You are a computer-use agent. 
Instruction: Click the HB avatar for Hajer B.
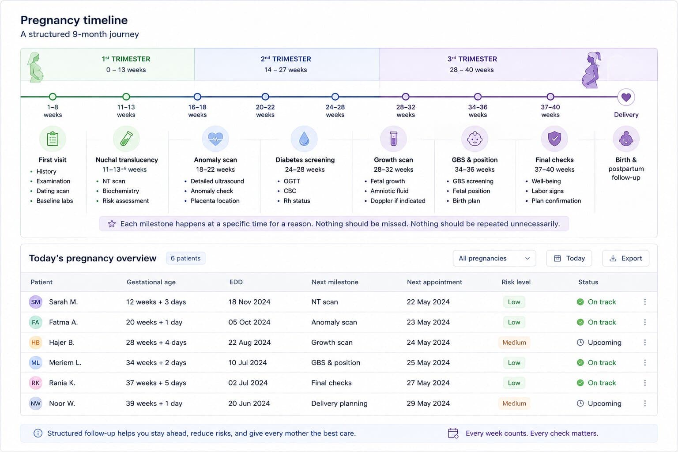pyautogui.click(x=36, y=343)
